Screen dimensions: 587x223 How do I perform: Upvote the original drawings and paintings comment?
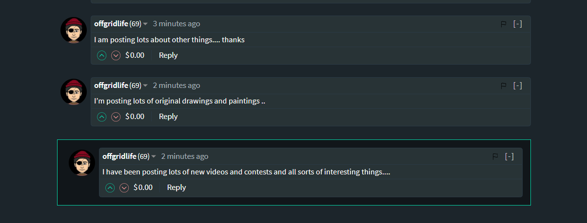101,117
